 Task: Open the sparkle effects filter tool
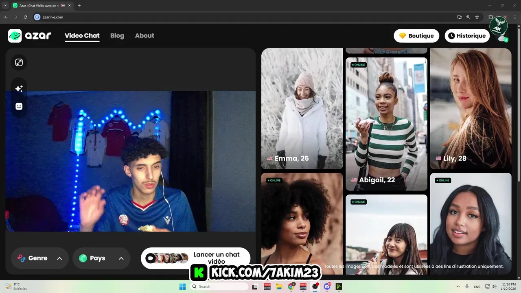pyautogui.click(x=19, y=89)
